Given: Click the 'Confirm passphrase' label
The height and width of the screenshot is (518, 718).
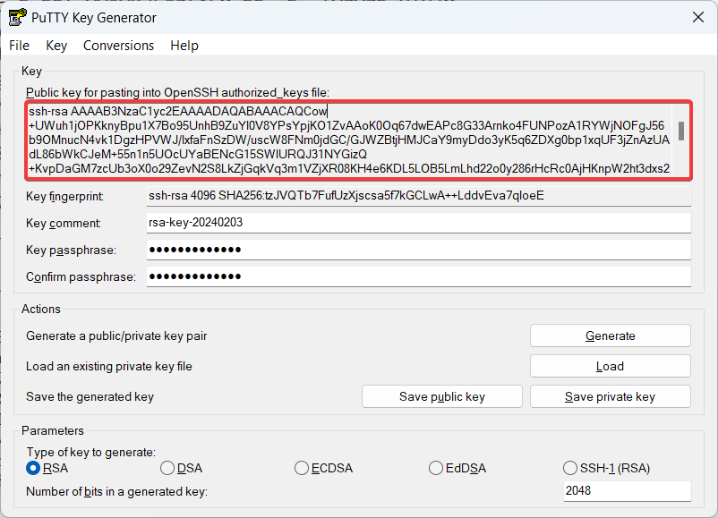Looking at the screenshot, I should click(81, 277).
